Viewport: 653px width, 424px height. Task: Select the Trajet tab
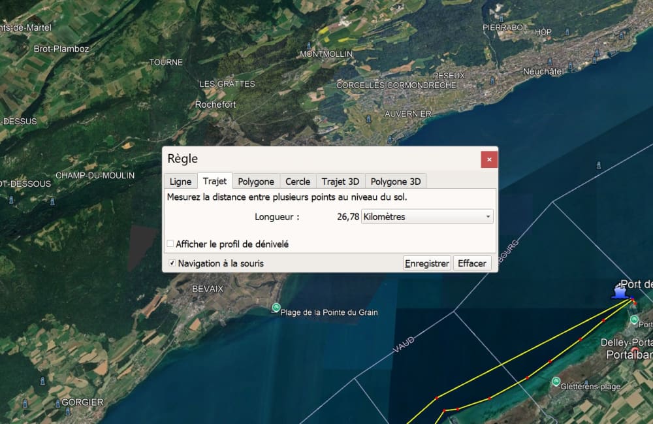click(215, 181)
